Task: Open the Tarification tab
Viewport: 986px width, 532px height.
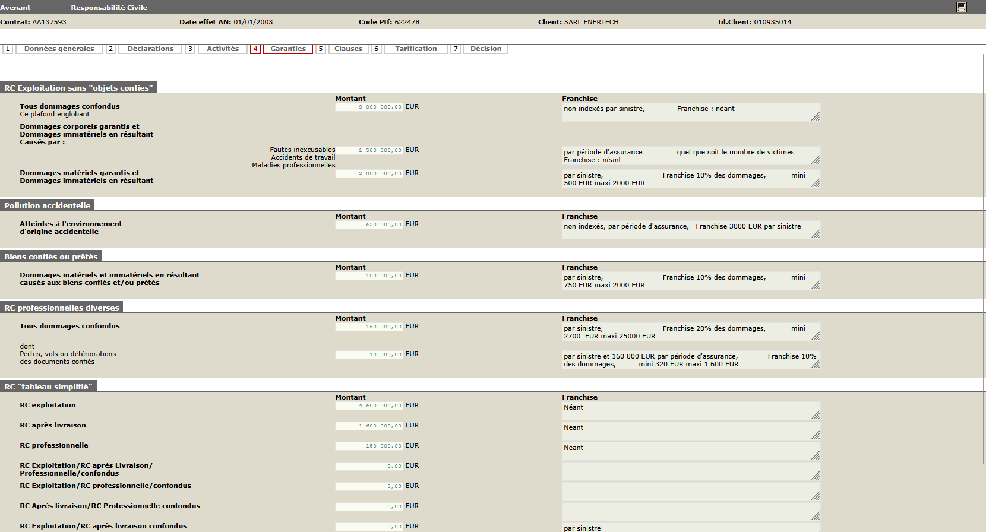Action: (416, 49)
